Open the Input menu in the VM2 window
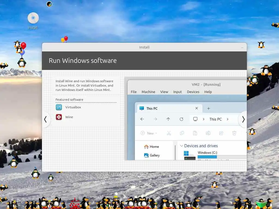Screen dimensions: 279x209 (177, 92)
